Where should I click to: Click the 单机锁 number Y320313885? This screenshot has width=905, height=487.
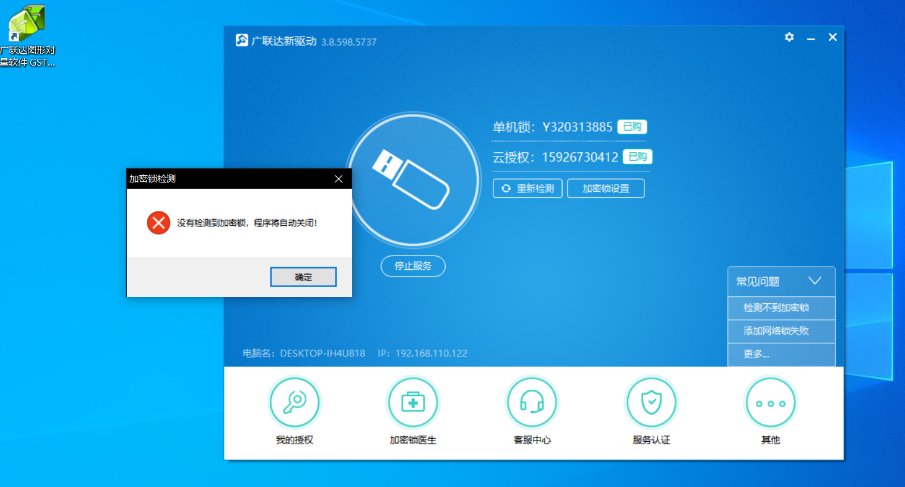pyautogui.click(x=578, y=127)
